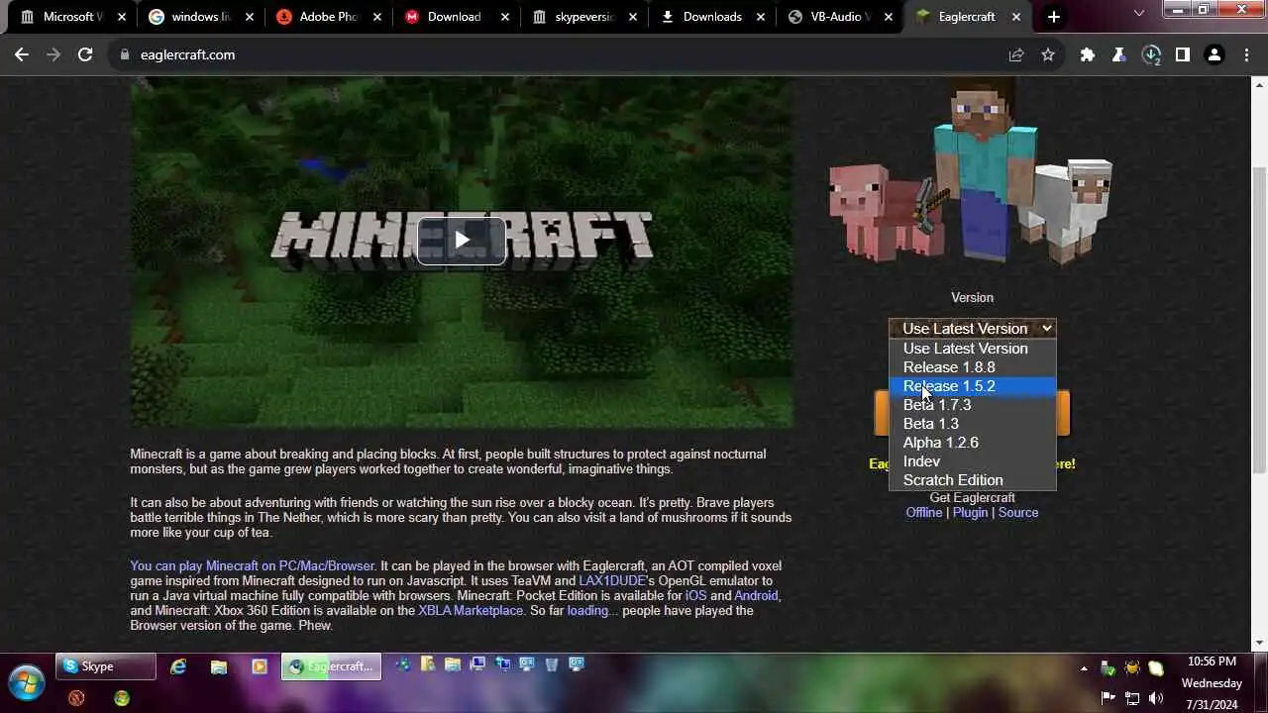Switch to Skype in the taskbar
Image resolution: width=1268 pixels, height=713 pixels.
tap(105, 666)
